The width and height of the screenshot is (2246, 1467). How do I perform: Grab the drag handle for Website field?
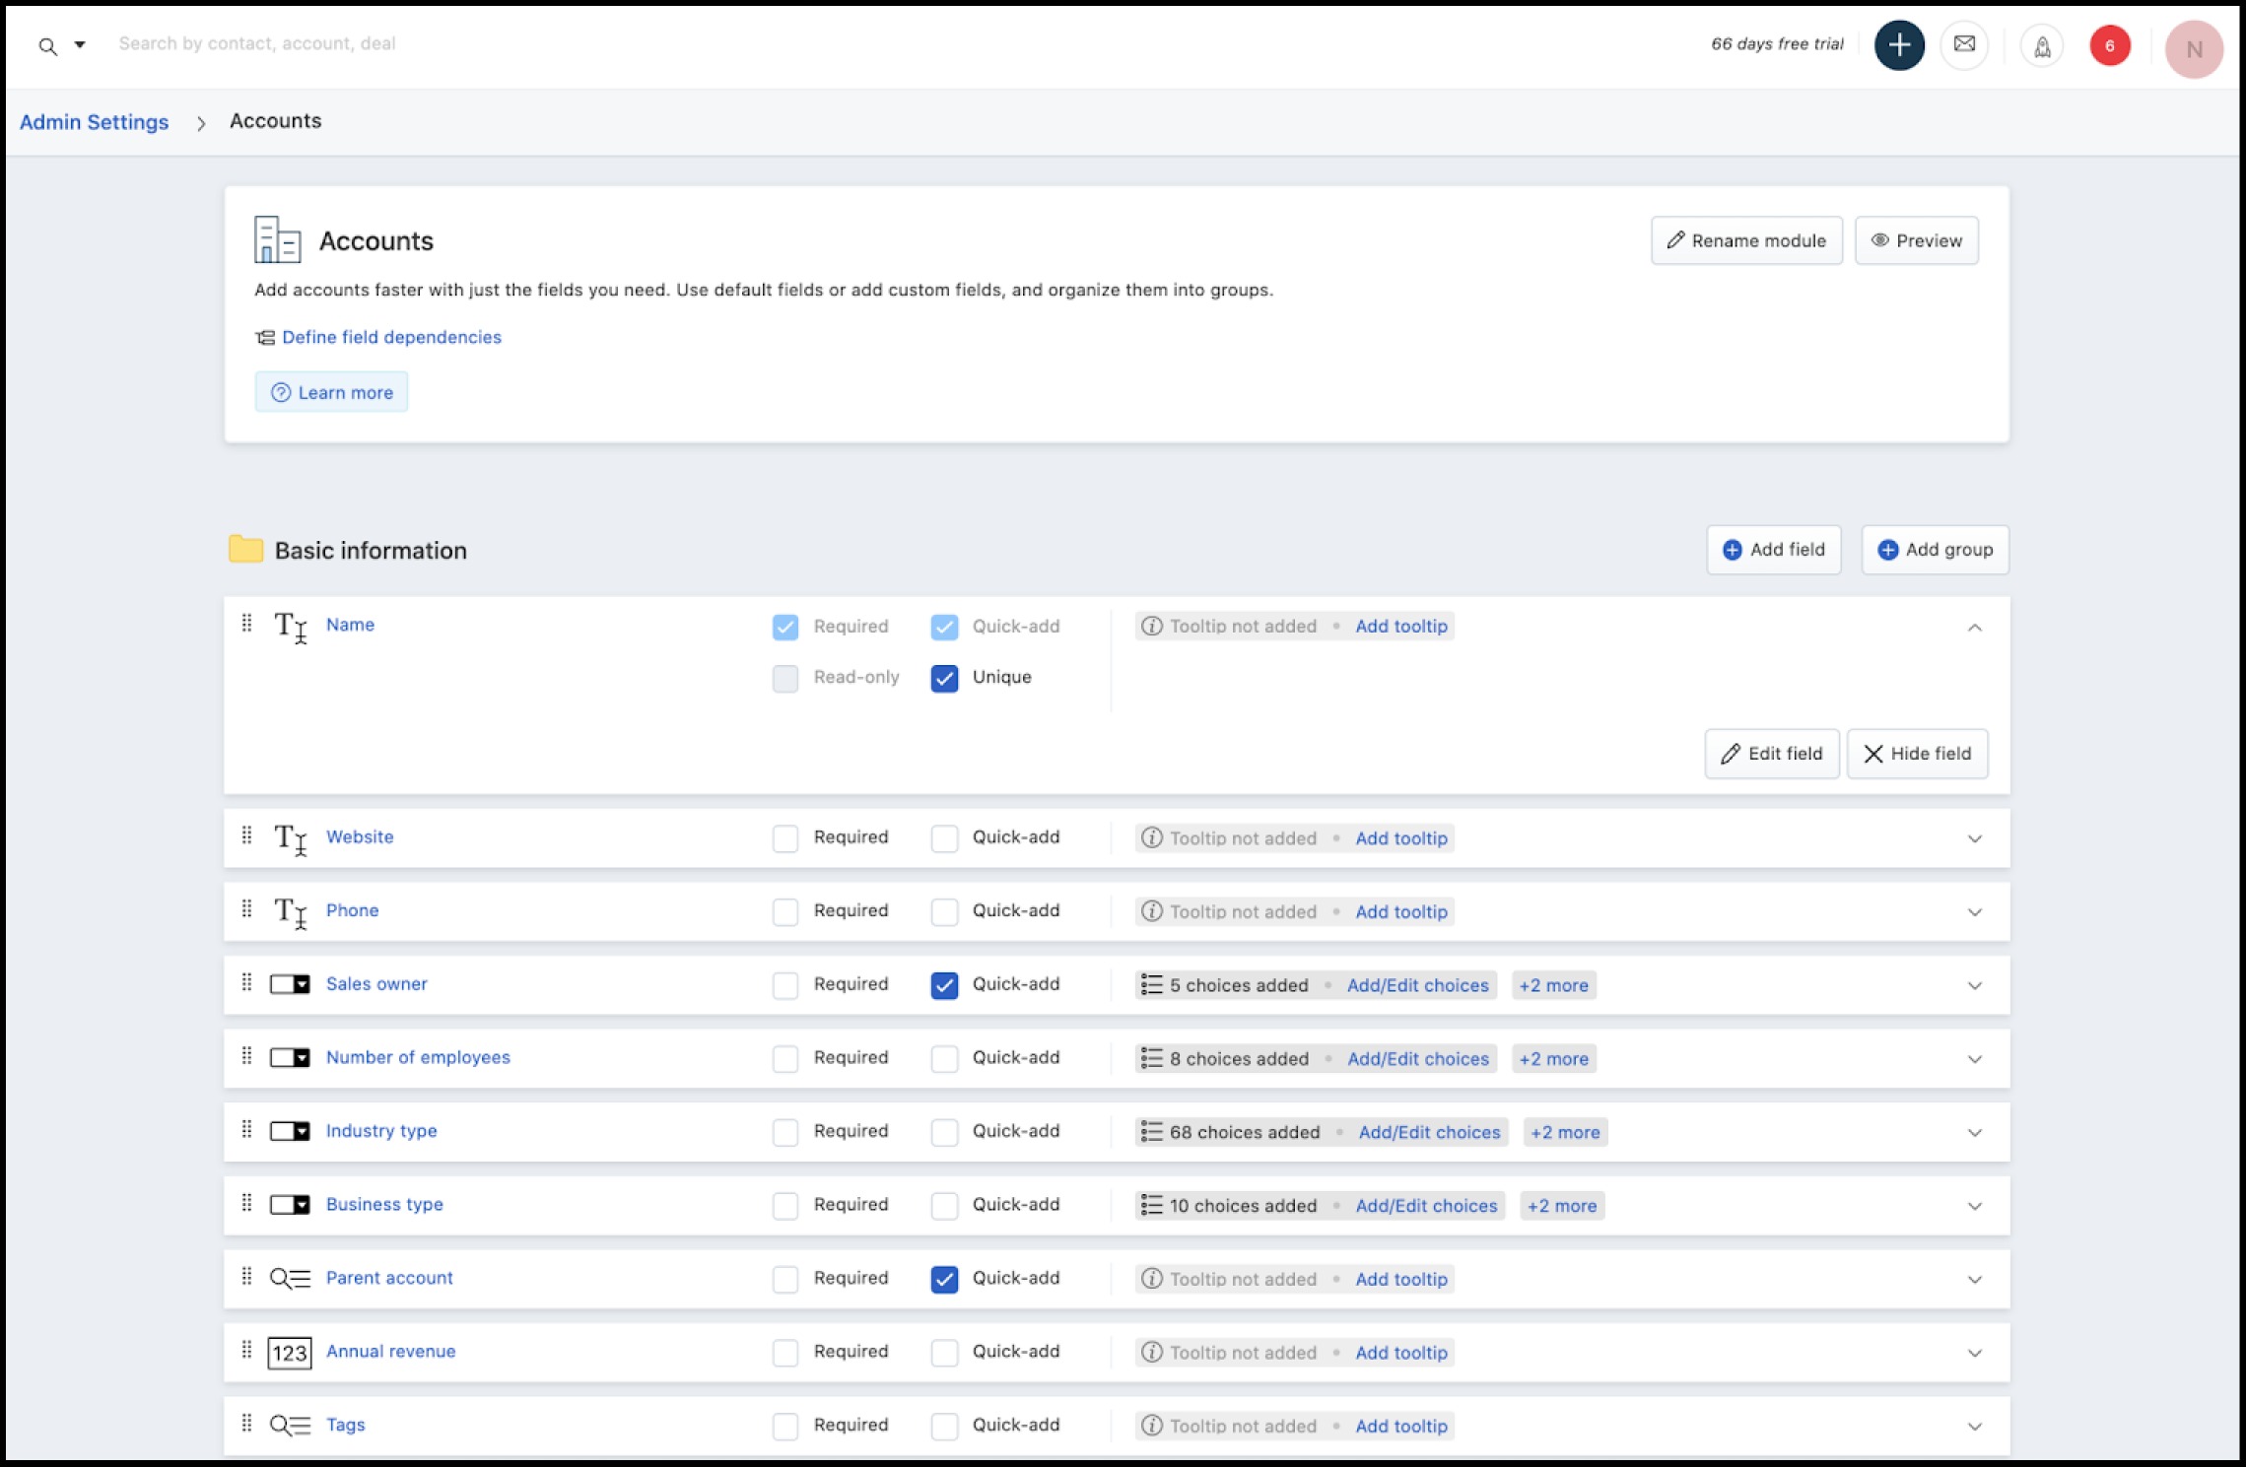click(246, 836)
